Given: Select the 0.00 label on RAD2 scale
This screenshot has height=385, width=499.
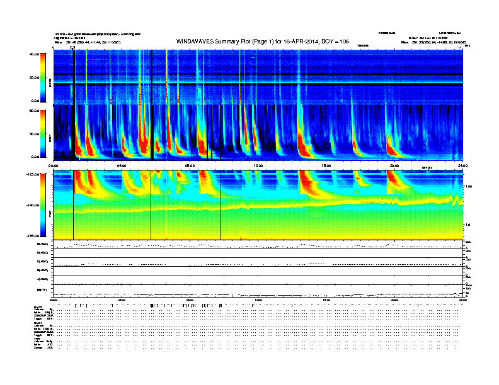Looking at the screenshot, I should tap(35, 101).
